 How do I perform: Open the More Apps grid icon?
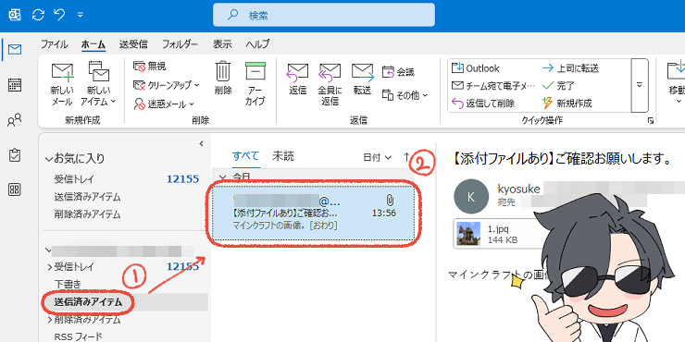tap(15, 189)
